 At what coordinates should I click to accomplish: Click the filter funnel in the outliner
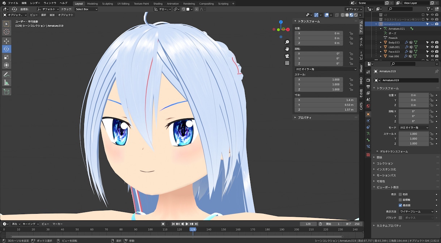pyautogui.click(x=428, y=9)
